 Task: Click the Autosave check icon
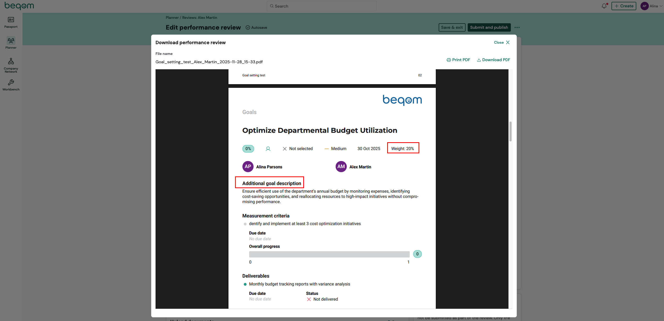(248, 27)
